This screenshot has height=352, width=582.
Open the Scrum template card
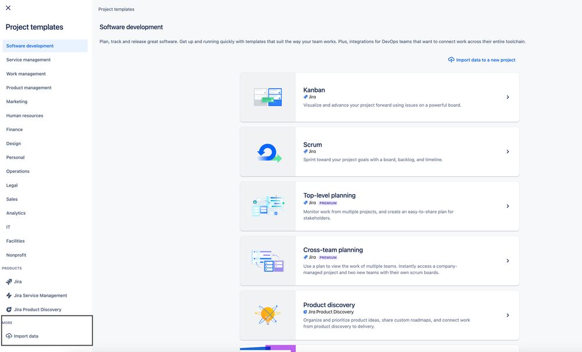[379, 151]
